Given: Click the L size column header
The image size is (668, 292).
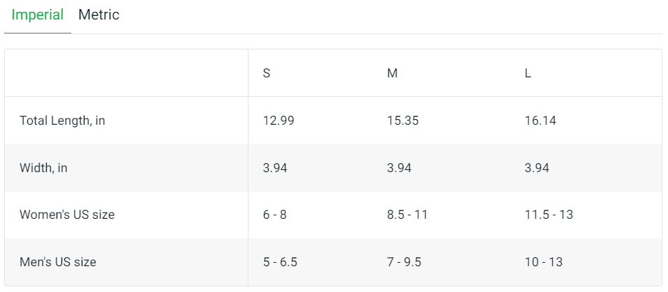Looking at the screenshot, I should 528,73.
